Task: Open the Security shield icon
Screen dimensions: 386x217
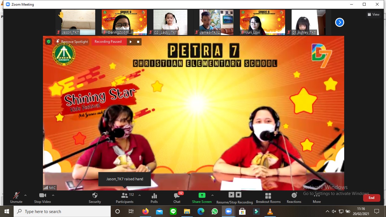Action: point(95,196)
